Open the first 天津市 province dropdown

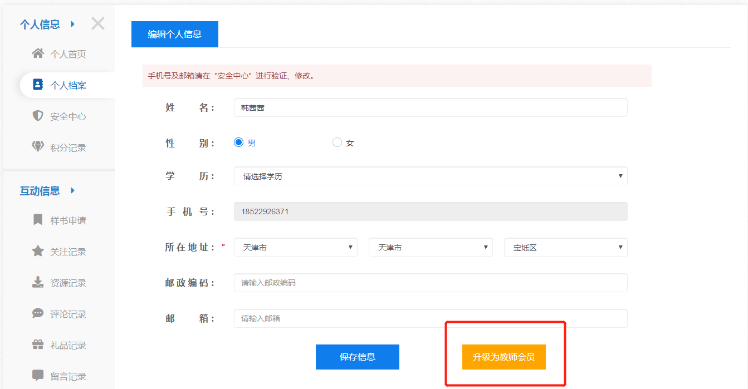click(x=295, y=248)
